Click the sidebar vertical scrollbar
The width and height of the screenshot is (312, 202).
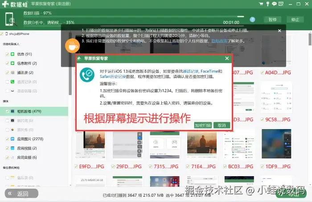click(70, 64)
